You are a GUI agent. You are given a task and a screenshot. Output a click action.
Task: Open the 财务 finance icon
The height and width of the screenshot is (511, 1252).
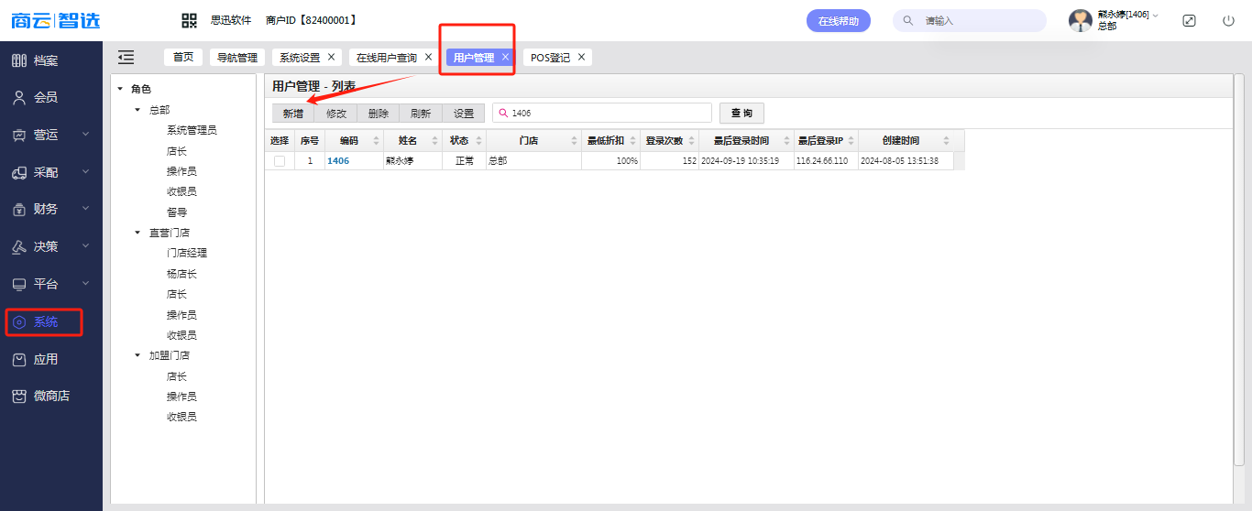click(19, 209)
